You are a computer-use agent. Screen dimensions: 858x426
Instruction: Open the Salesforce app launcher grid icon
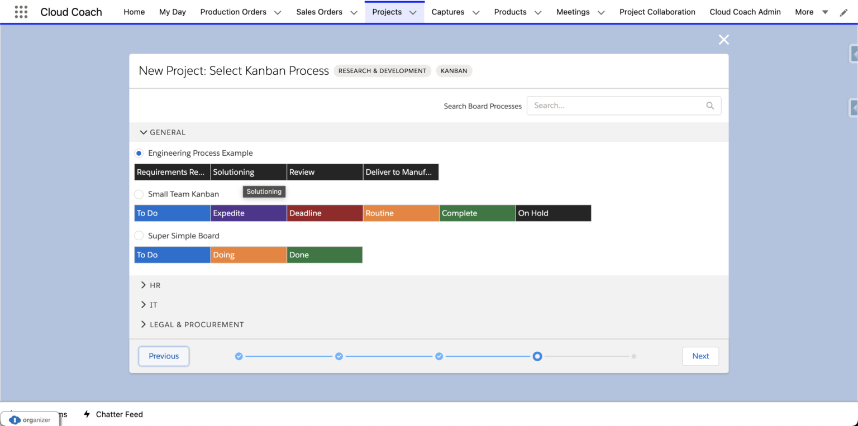[21, 12]
